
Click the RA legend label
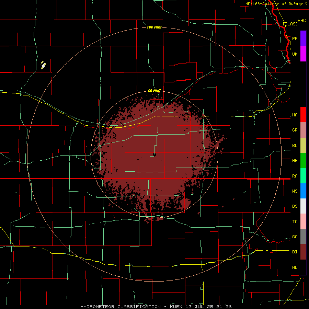(295, 176)
